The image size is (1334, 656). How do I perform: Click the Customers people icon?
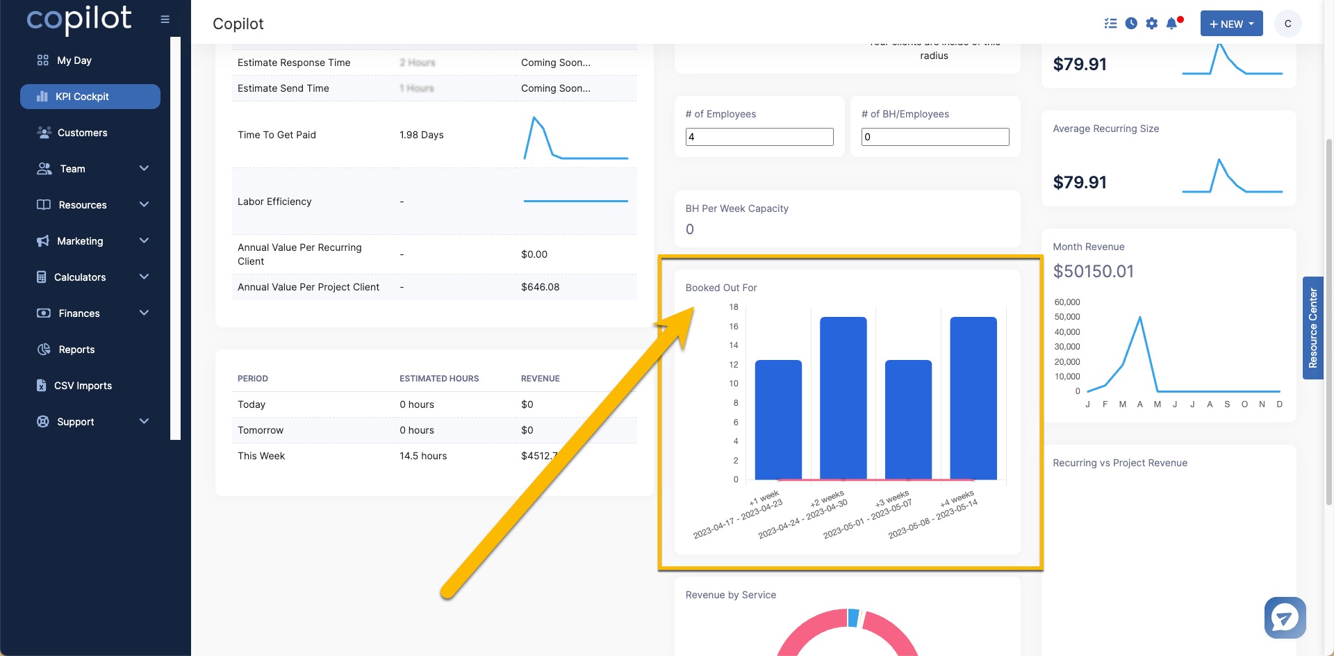click(44, 133)
